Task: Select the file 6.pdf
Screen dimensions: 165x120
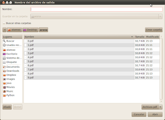Action: pyautogui.click(x=79, y=65)
